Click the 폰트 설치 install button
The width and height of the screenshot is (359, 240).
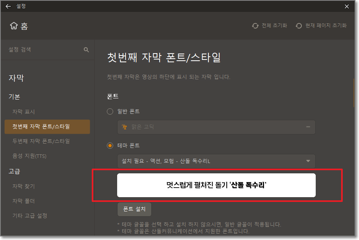134,209
